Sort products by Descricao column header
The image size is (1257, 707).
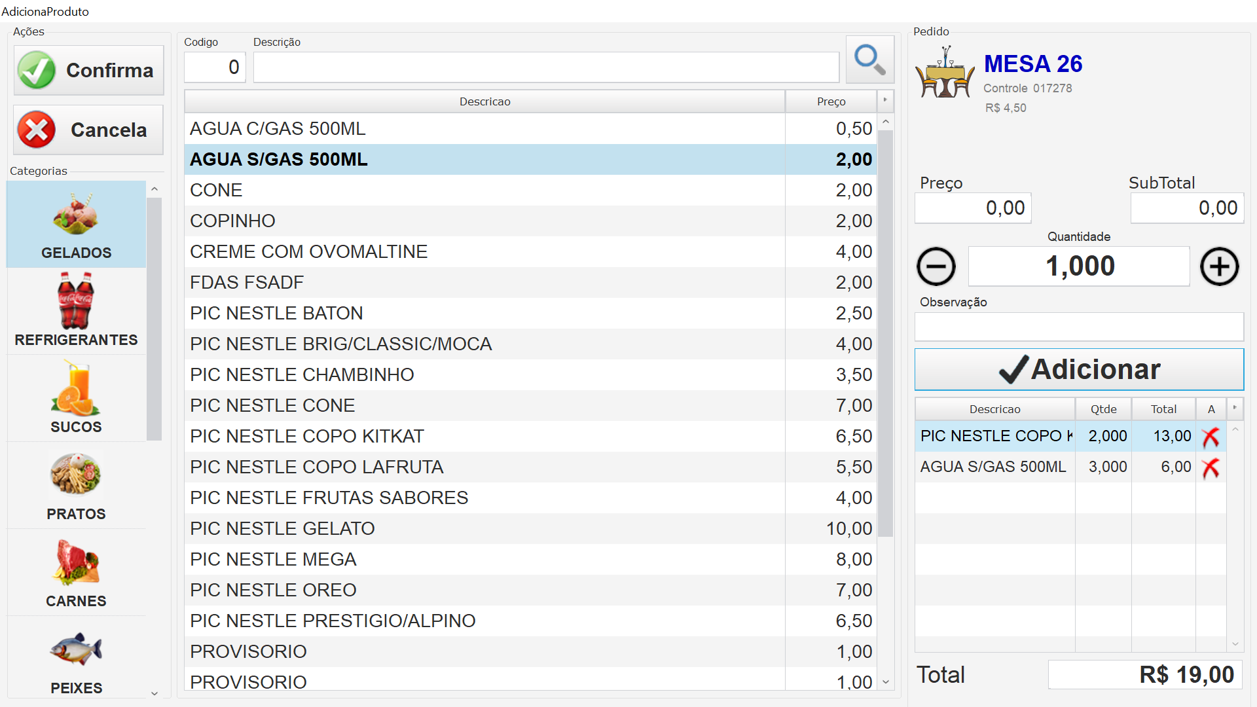pos(484,101)
